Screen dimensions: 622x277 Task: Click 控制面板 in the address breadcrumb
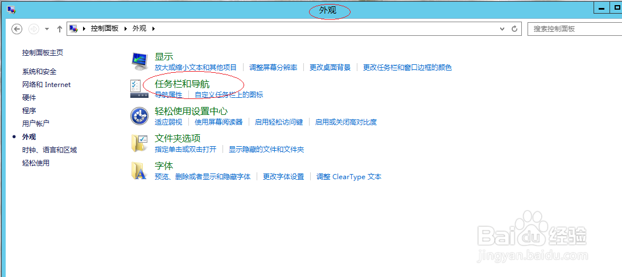pos(105,28)
